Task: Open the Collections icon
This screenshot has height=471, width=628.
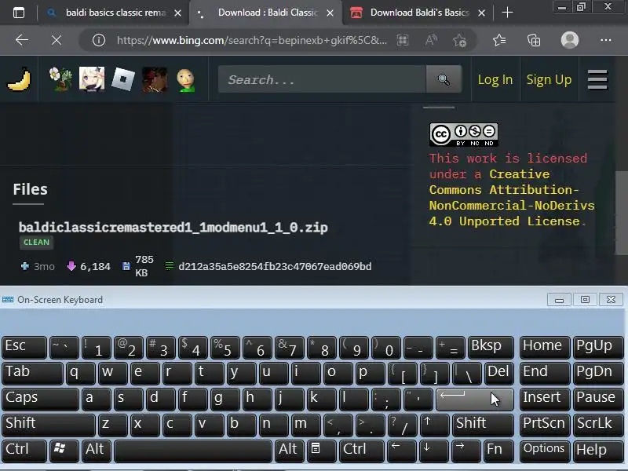Action: click(534, 40)
